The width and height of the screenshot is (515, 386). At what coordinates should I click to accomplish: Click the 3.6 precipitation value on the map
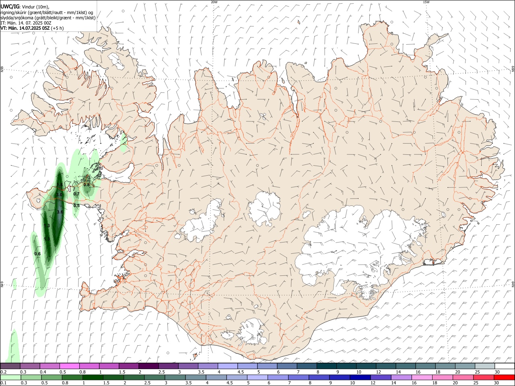tap(60, 212)
